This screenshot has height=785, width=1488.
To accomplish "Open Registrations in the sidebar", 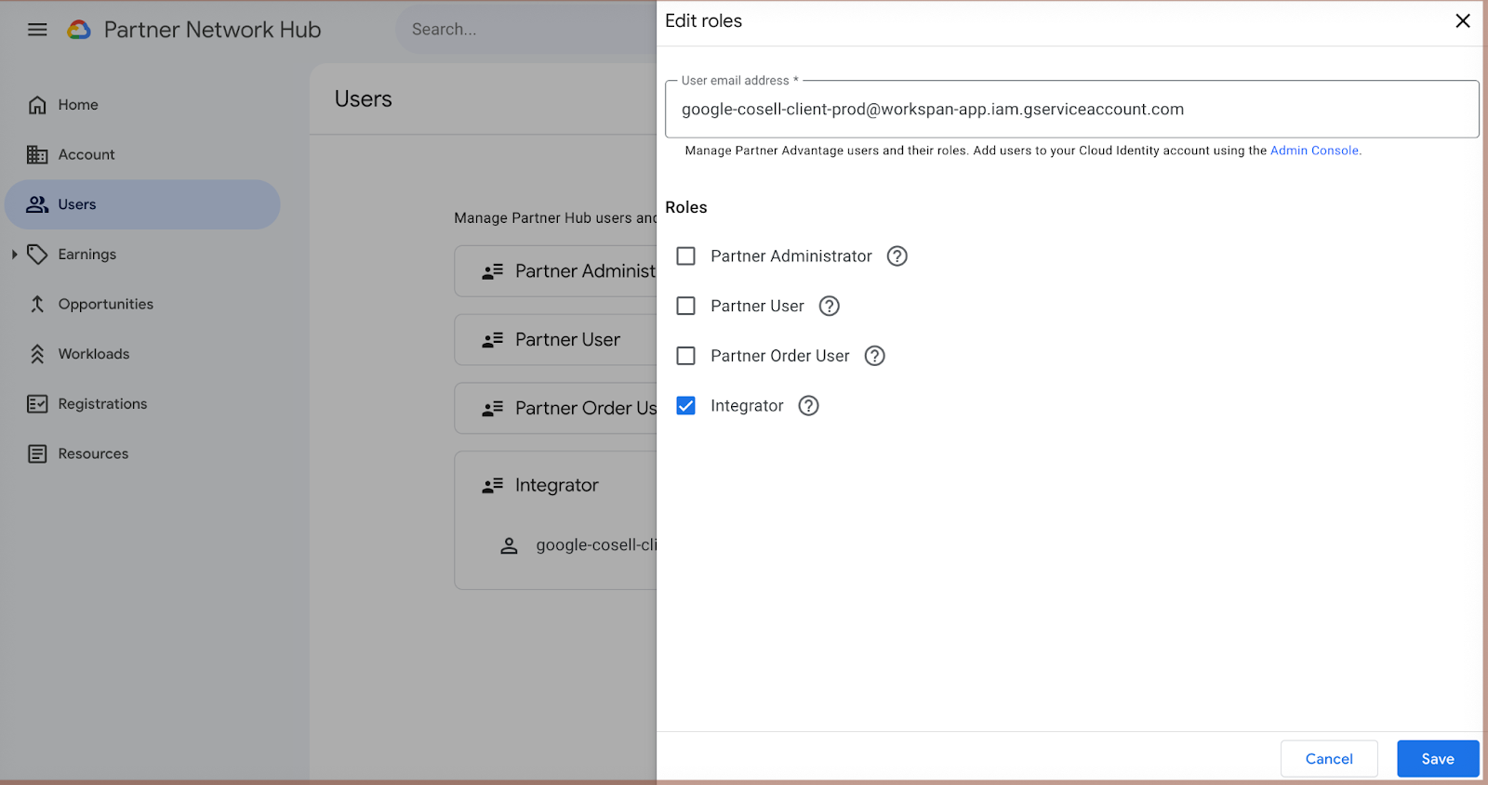I will point(142,404).
